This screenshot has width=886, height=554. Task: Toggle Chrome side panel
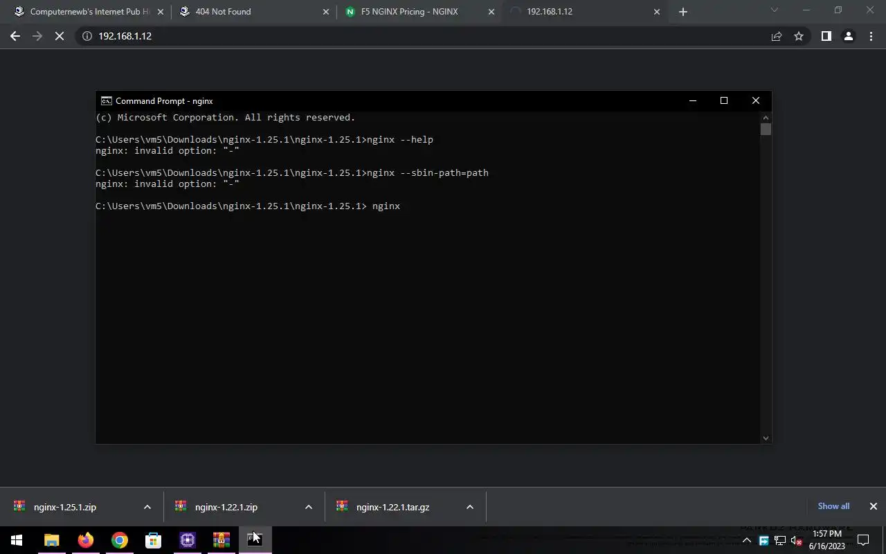826,36
